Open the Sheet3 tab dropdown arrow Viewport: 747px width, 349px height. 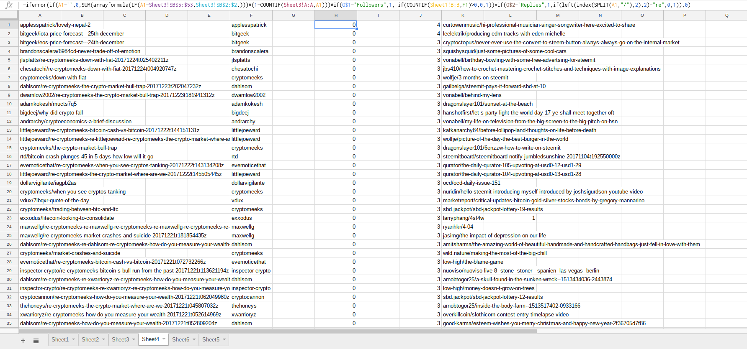(x=134, y=339)
